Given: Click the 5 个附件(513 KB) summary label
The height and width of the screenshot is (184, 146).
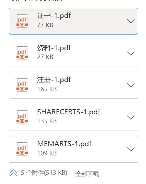Looking at the screenshot, I should point(44,173).
